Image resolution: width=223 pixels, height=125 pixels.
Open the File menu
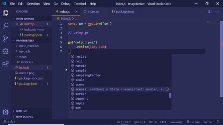pyautogui.click(x=12, y=4)
